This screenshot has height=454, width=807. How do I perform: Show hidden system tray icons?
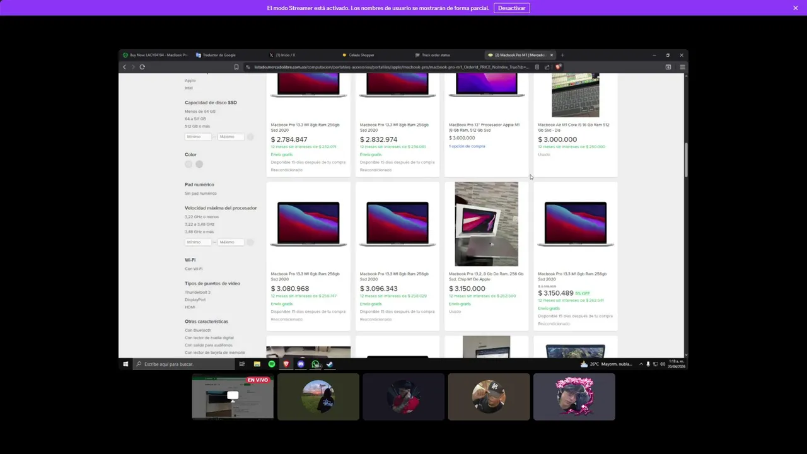coord(641,364)
